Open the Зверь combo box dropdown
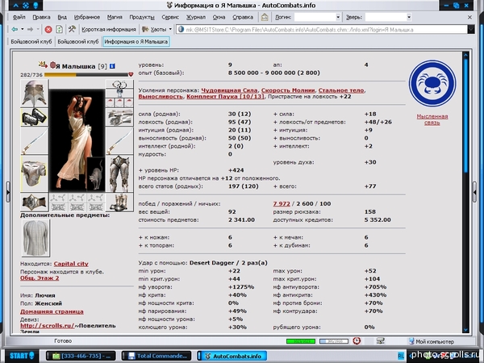Viewport: 484px width, 363px height. coord(409,17)
